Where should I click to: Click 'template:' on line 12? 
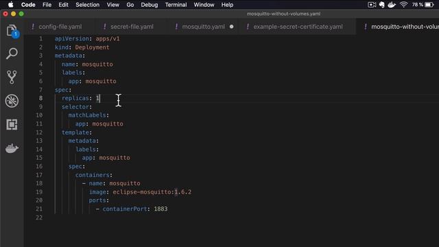pos(77,132)
